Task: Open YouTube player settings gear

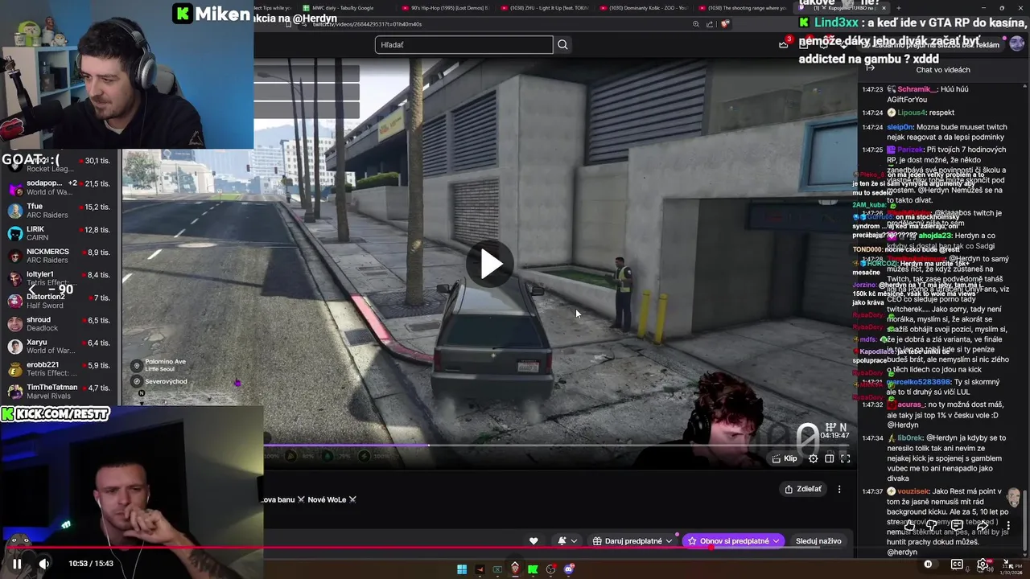Action: tap(983, 564)
